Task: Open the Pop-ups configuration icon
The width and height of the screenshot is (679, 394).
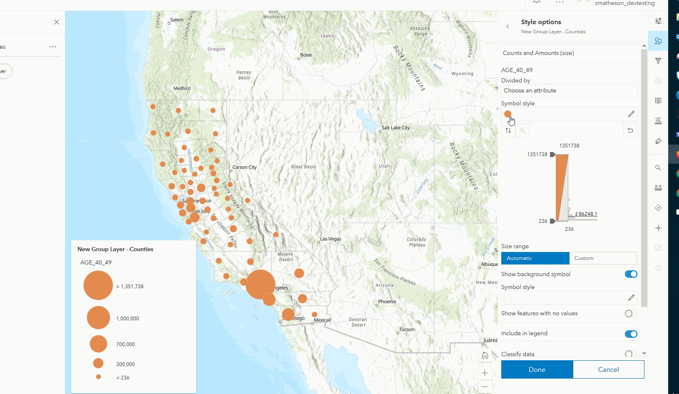Action: coord(658,101)
